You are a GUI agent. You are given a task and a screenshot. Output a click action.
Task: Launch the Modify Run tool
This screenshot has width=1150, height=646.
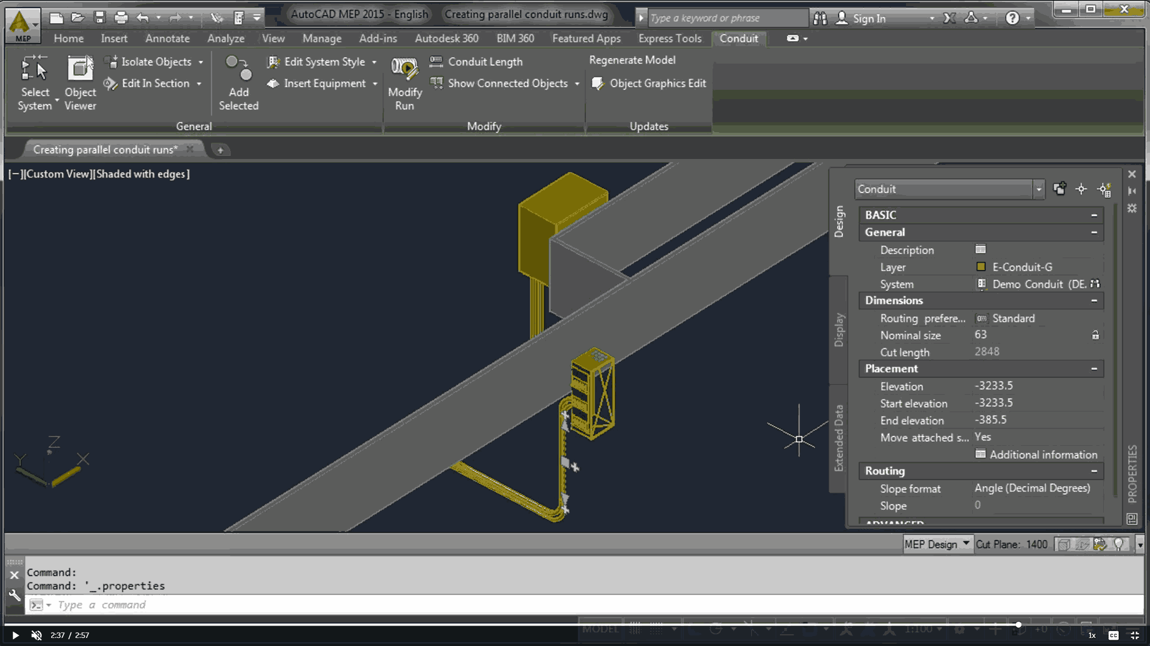click(x=405, y=83)
